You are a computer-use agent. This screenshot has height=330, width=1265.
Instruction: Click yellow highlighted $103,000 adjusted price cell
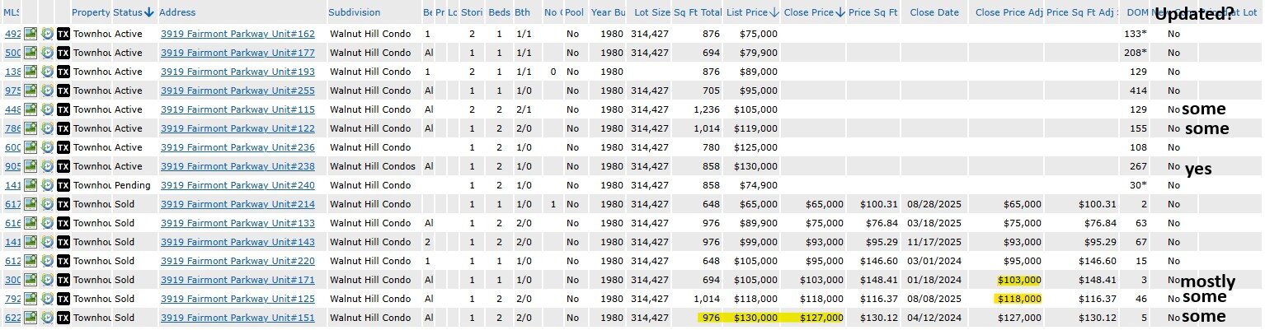1019,280
